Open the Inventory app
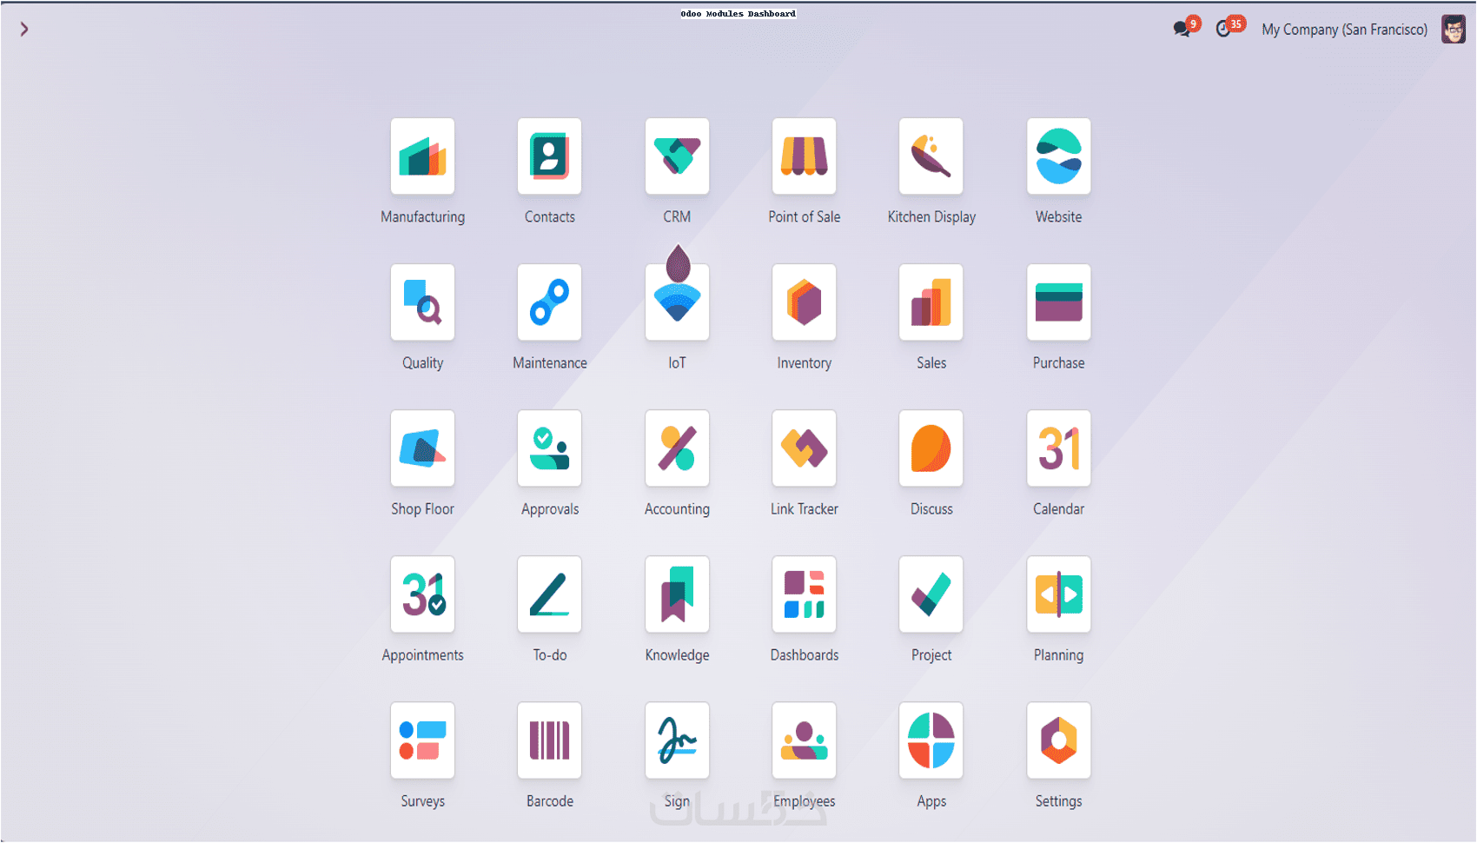 [x=804, y=302]
